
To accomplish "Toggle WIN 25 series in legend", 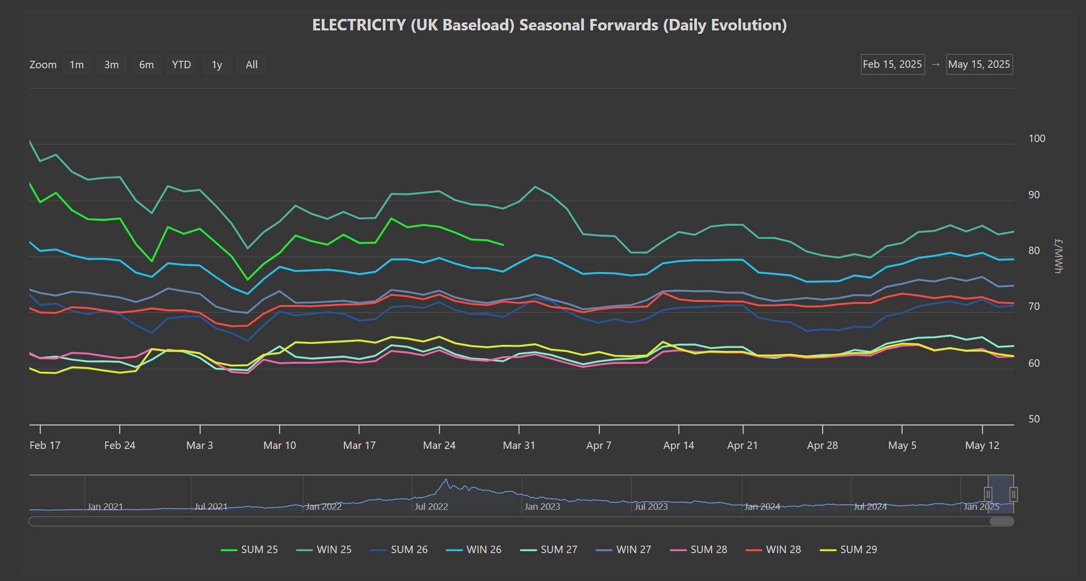I will (x=324, y=550).
